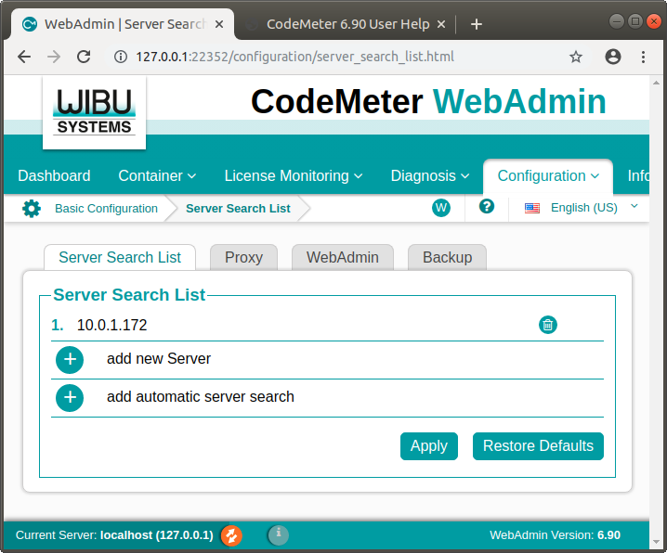Click the orange server switch icon
Image resolution: width=667 pixels, height=553 pixels.
coord(231,535)
